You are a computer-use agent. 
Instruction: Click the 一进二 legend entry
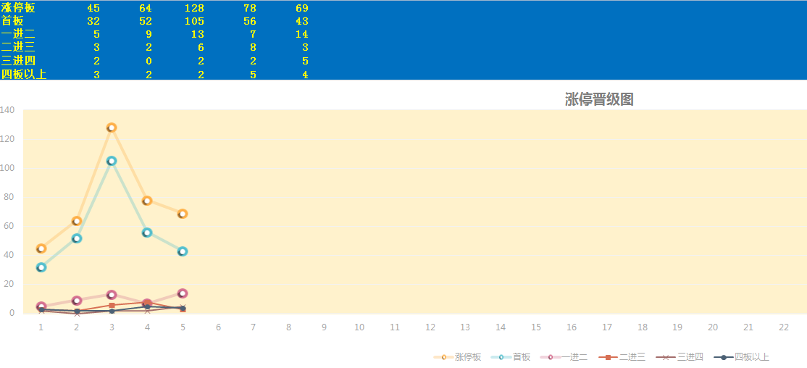coord(564,357)
